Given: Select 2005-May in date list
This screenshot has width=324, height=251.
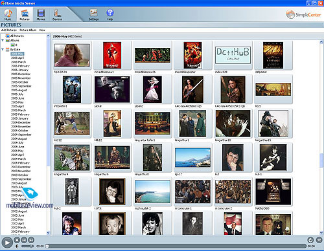Looking at the screenshot, I should pyautogui.click(x=17, y=102).
